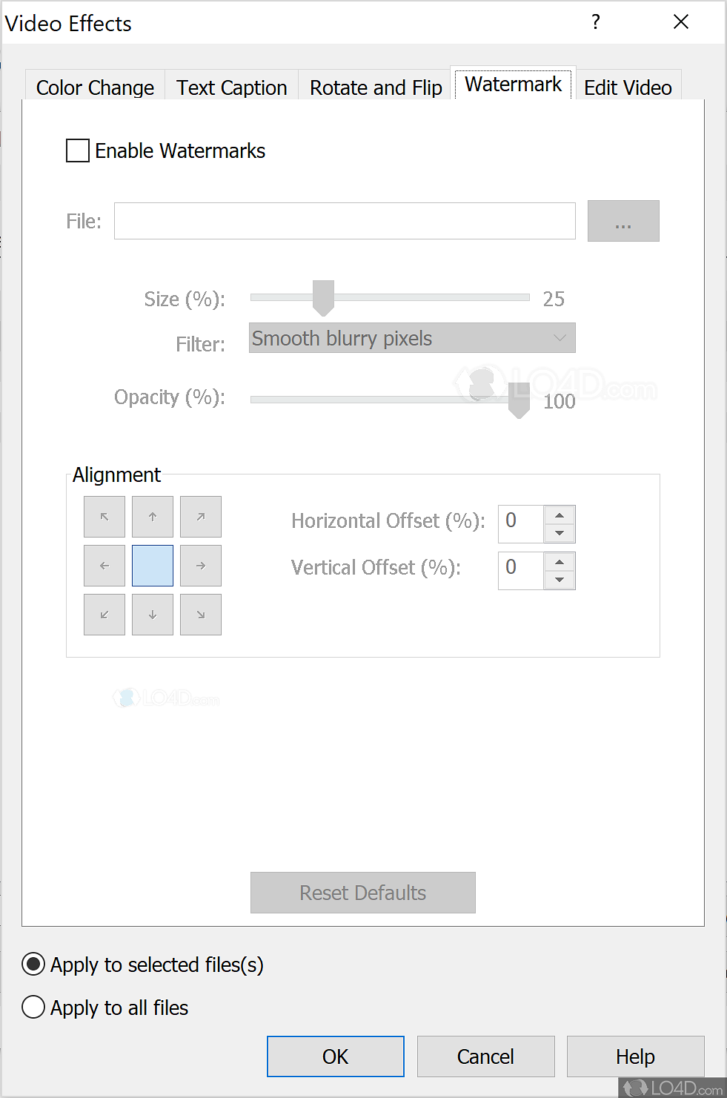Open the Rotate and Flip tab
Viewport: 727px width, 1098px height.
pyautogui.click(x=376, y=87)
